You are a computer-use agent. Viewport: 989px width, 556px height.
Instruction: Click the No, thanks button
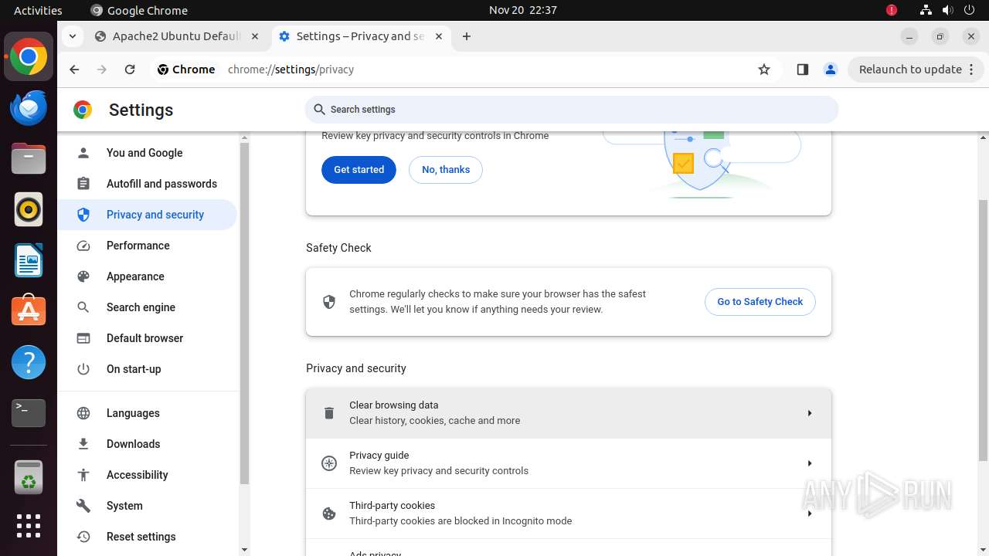(x=446, y=170)
